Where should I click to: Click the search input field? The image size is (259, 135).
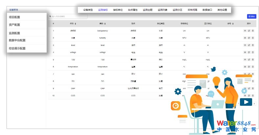(x=68, y=16)
